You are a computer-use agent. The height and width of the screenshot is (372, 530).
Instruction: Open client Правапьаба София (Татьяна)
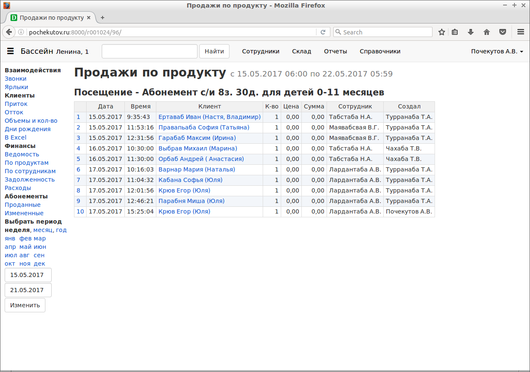(x=204, y=127)
